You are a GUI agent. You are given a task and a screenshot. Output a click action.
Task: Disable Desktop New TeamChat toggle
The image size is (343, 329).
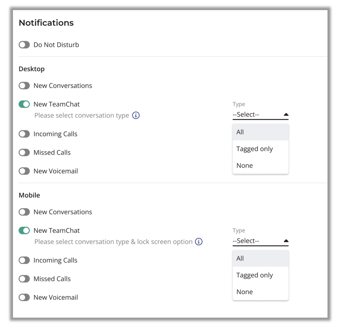(24, 104)
